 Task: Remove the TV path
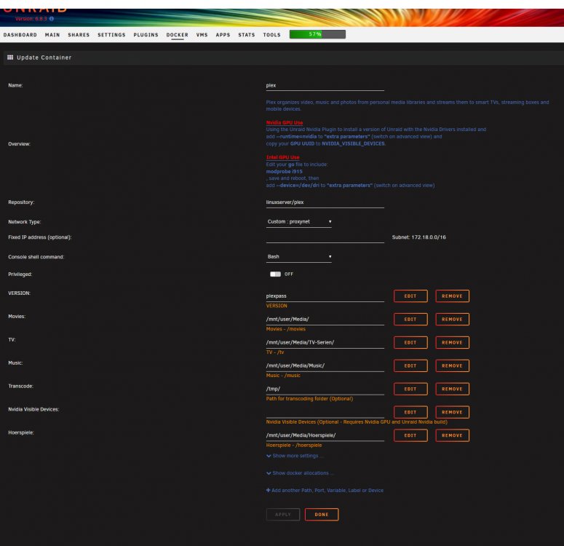click(x=452, y=342)
